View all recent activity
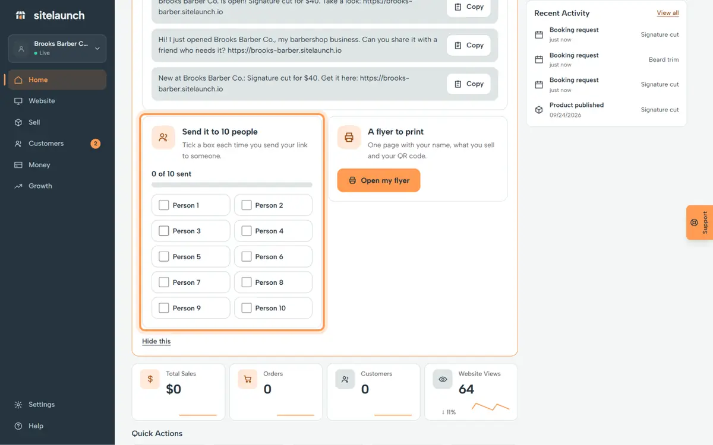Image resolution: width=713 pixels, height=445 pixels. tap(668, 13)
